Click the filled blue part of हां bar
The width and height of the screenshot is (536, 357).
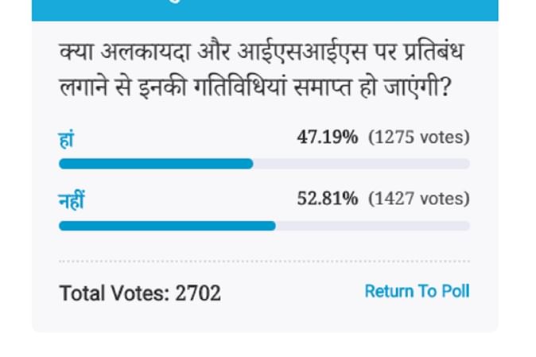click(156, 164)
